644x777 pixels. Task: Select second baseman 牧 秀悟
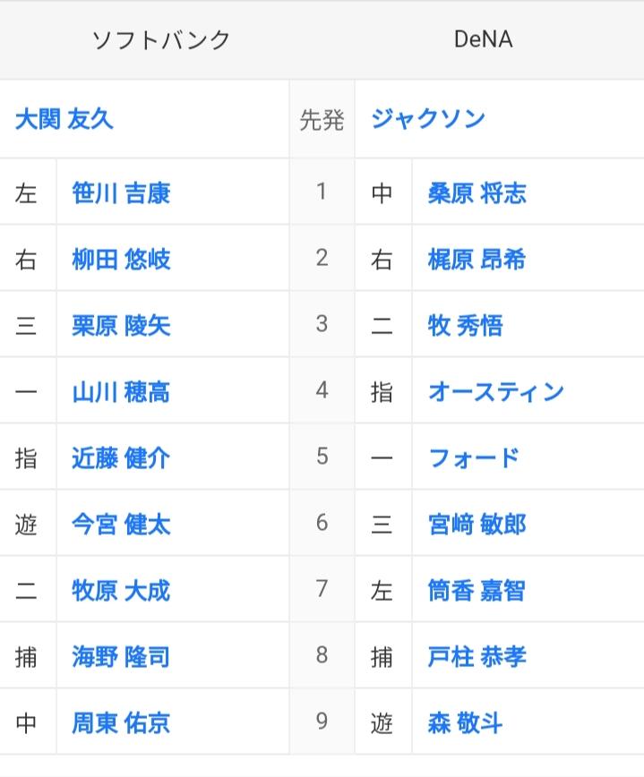coord(465,326)
